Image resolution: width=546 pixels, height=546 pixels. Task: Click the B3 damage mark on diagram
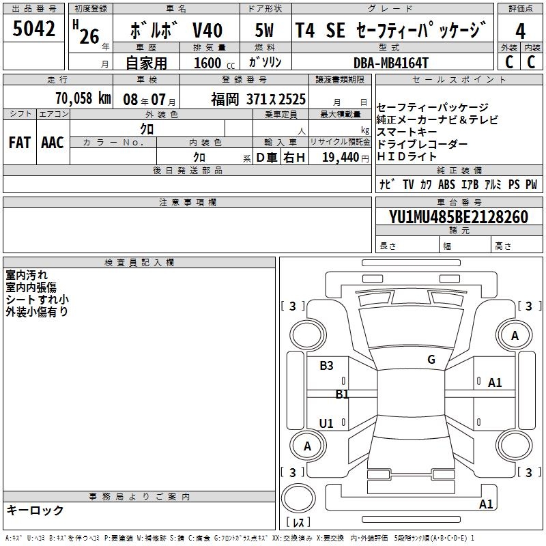326,366
